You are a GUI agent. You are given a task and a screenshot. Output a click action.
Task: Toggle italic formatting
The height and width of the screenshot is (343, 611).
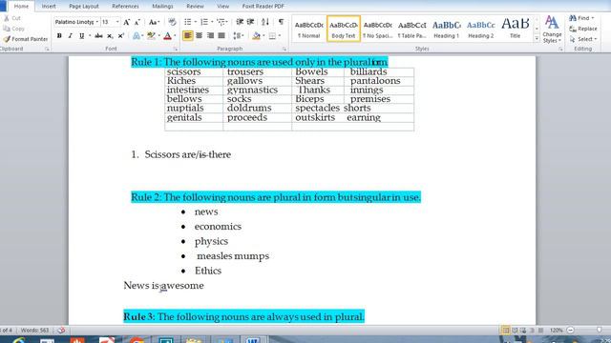click(x=70, y=36)
